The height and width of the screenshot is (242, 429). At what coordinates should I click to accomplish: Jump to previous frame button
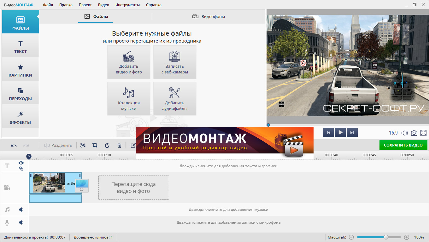coord(328,133)
